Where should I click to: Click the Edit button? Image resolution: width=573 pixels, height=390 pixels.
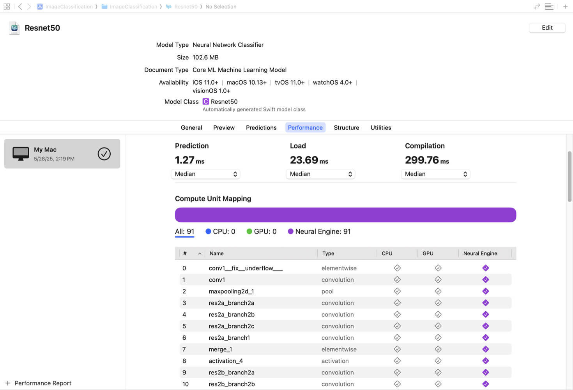tap(547, 28)
